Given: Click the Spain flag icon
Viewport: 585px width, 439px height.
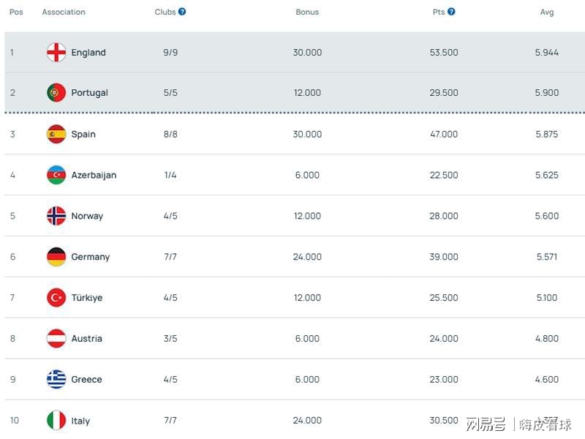Looking at the screenshot, I should click(x=56, y=134).
